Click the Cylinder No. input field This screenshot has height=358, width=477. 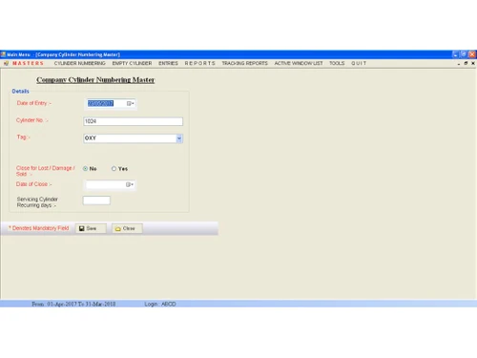pos(133,121)
